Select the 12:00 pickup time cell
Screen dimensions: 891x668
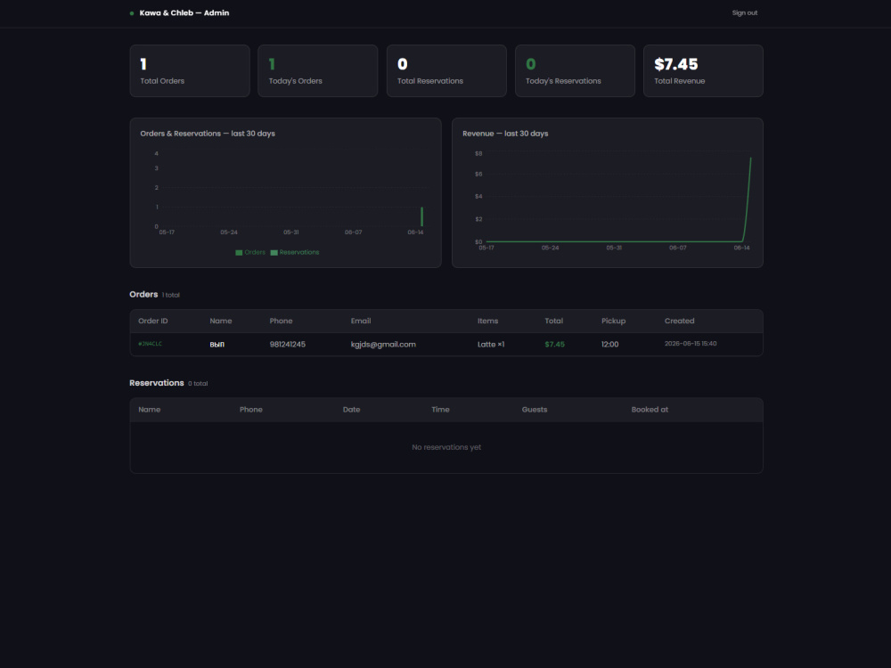[x=609, y=344]
